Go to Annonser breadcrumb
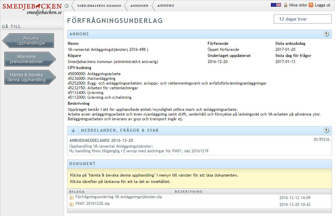Viewport: 336px width, 216px height. coord(139,6)
